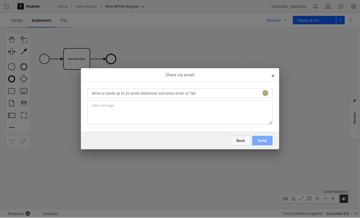Expand the Versions dropdown

[x=276, y=20]
